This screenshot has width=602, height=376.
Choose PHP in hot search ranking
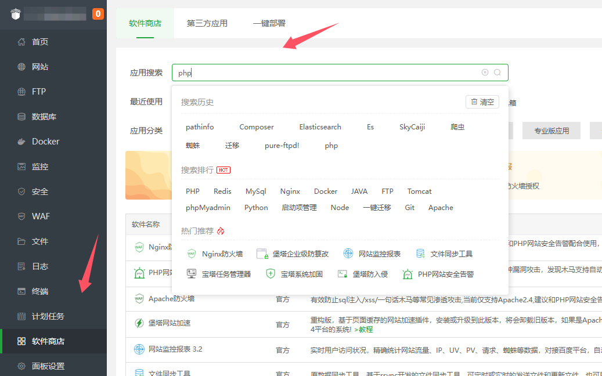click(192, 191)
